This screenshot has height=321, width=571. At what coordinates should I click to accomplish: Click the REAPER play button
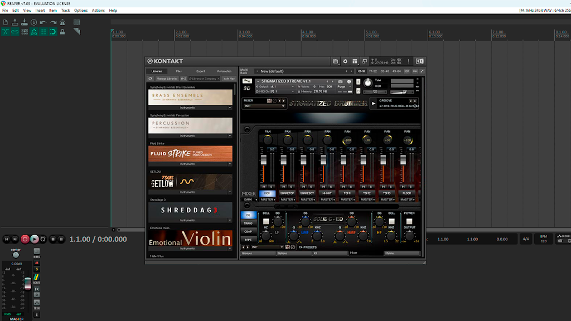coord(34,239)
